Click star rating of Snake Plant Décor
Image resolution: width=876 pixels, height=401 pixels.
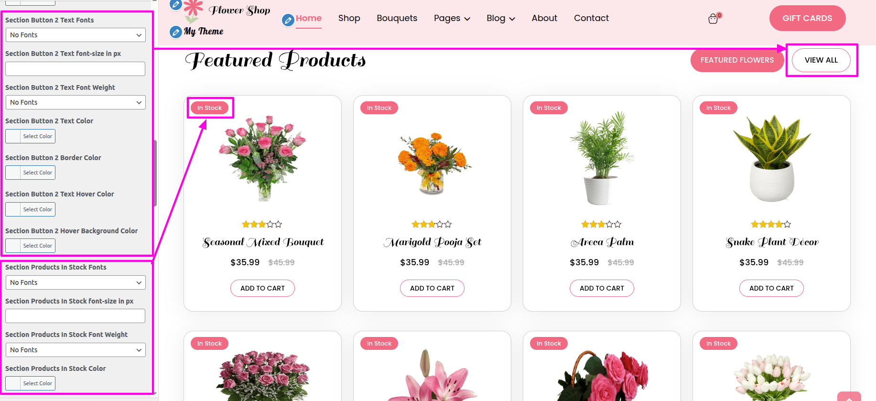(x=771, y=224)
